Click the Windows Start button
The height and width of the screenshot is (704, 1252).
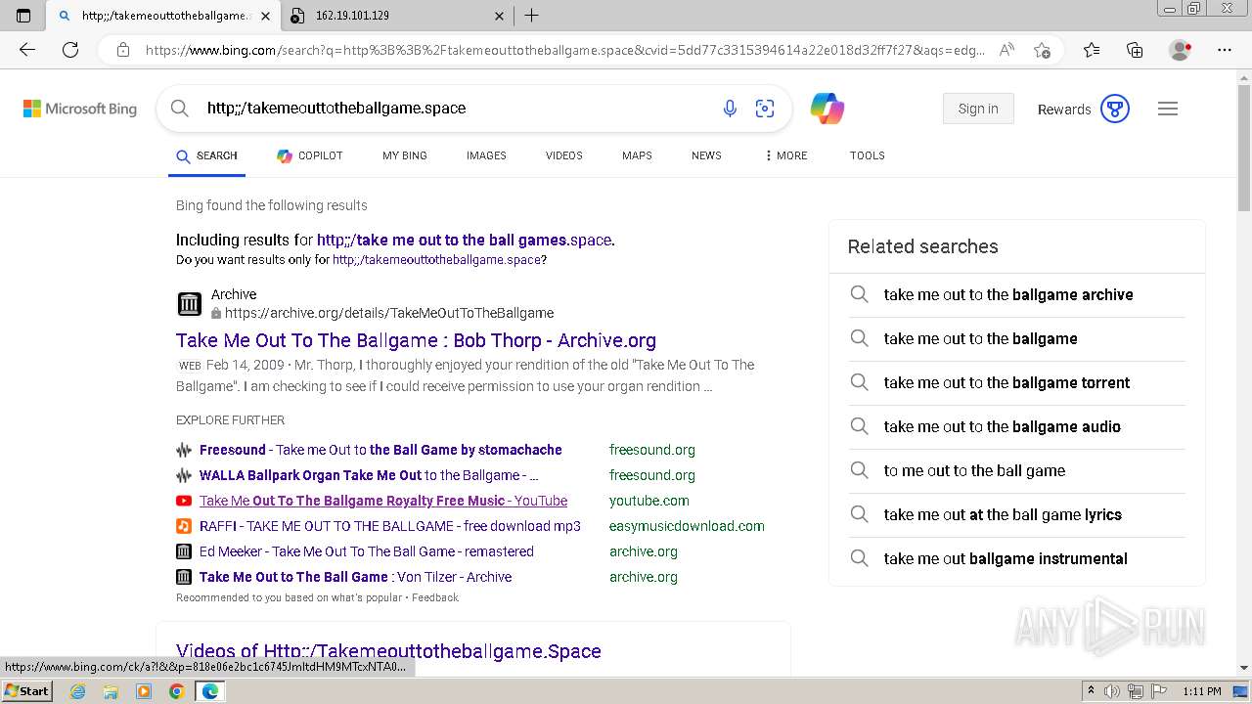pyautogui.click(x=27, y=691)
